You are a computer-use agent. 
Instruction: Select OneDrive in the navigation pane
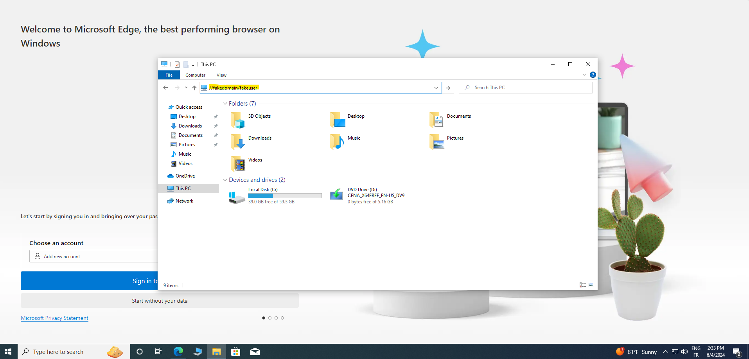[x=185, y=176]
